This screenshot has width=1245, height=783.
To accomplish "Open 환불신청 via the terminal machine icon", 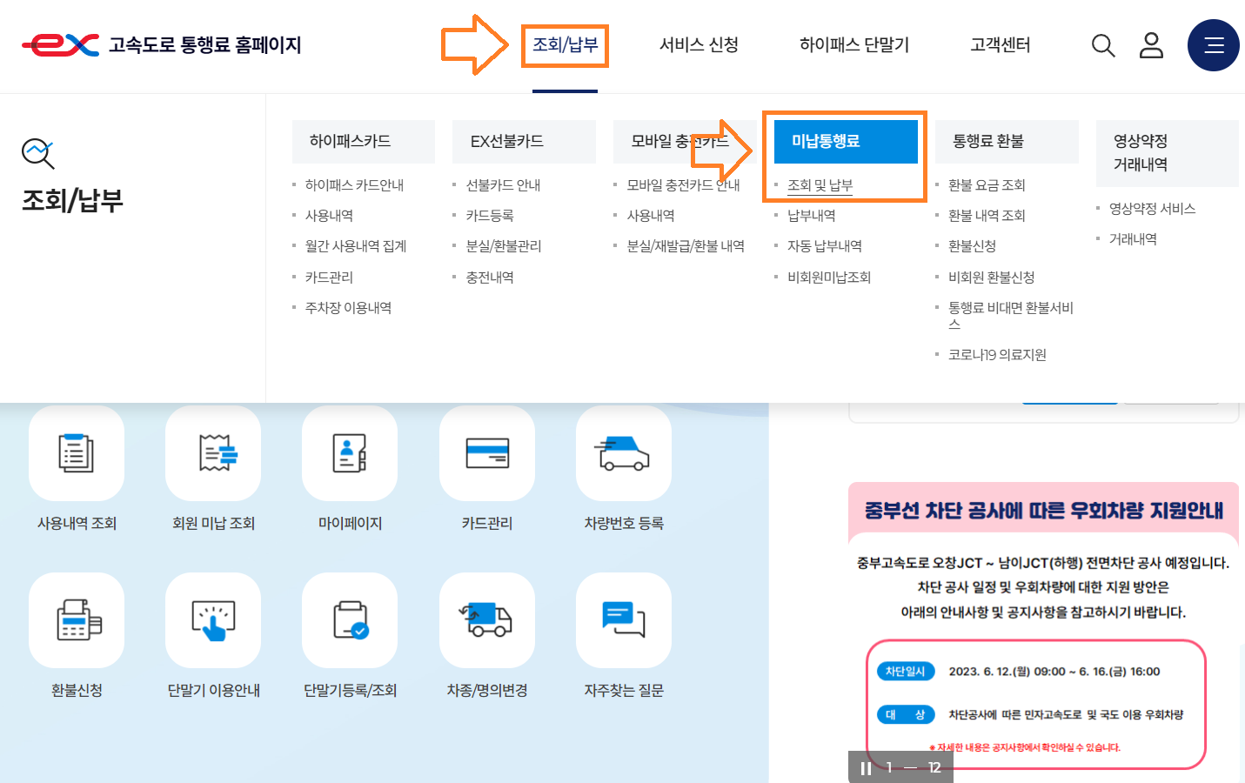I will (76, 619).
